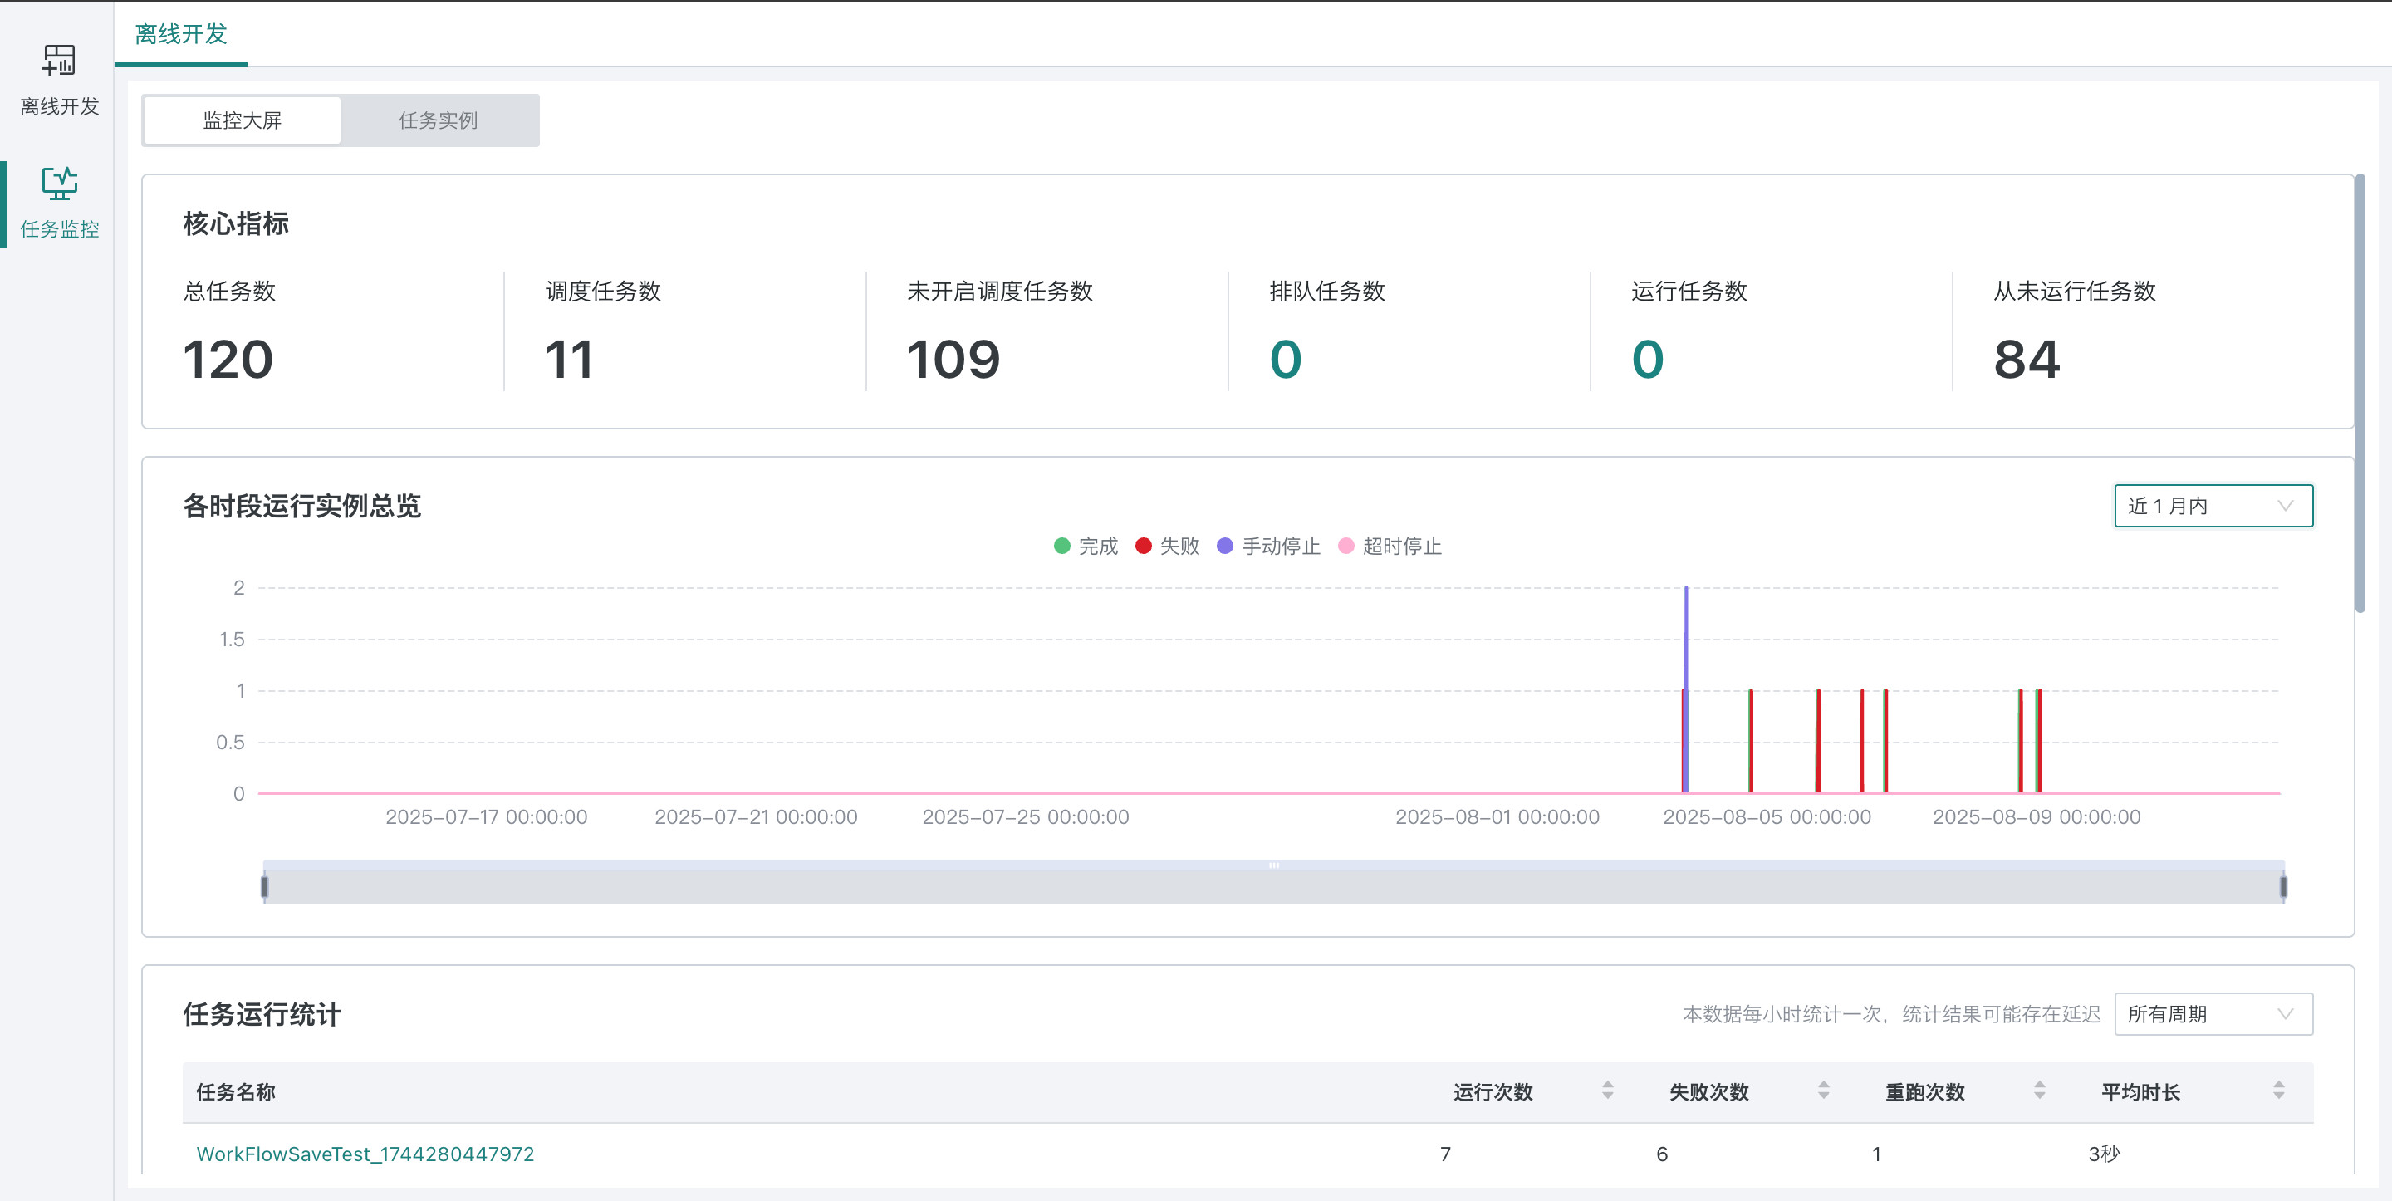The image size is (2392, 1201).
Task: Click the 重跑次数 column header label
Action: tap(1925, 1092)
